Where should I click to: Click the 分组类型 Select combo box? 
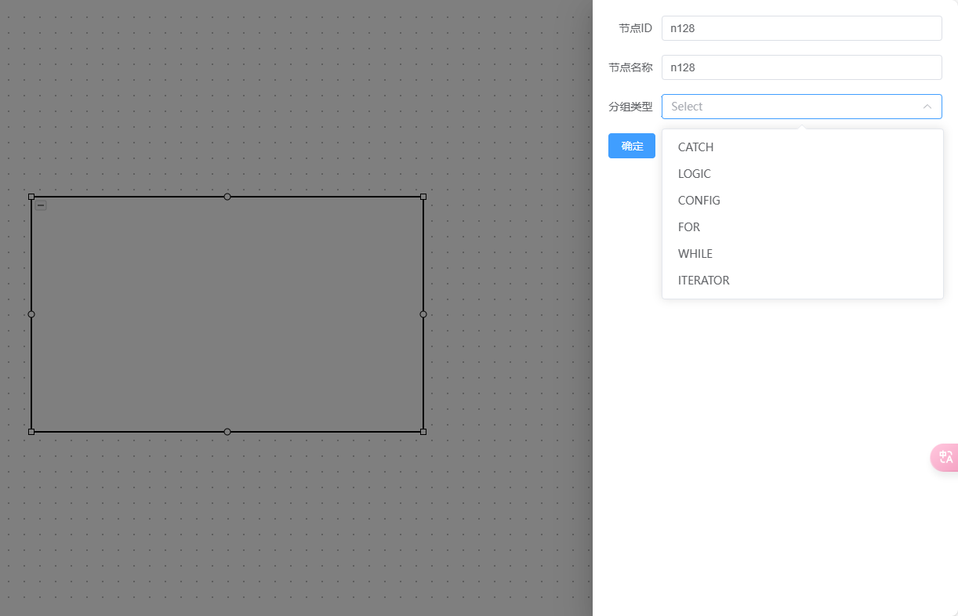[x=802, y=107]
